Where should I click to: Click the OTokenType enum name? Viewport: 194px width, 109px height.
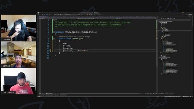pos(77,39)
